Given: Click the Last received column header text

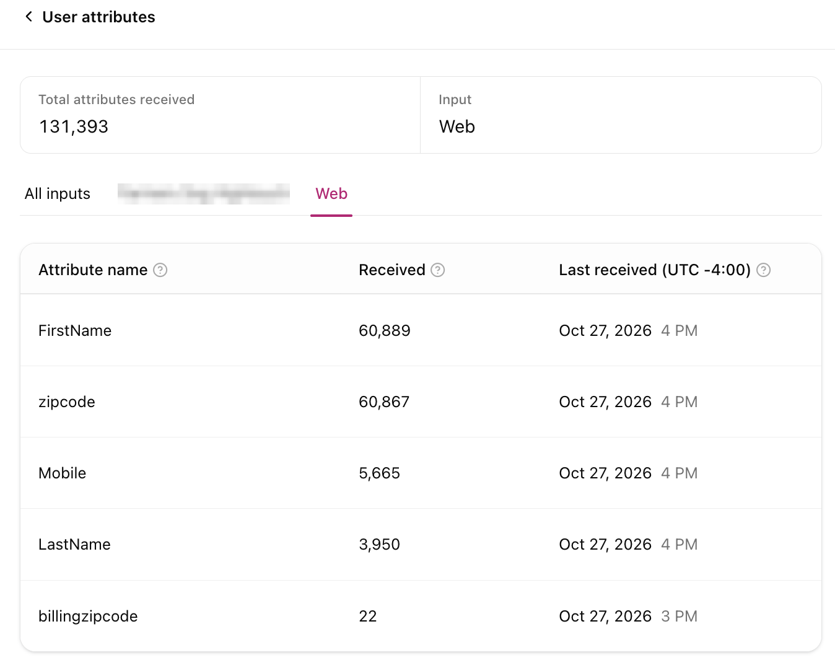Looking at the screenshot, I should (x=655, y=270).
